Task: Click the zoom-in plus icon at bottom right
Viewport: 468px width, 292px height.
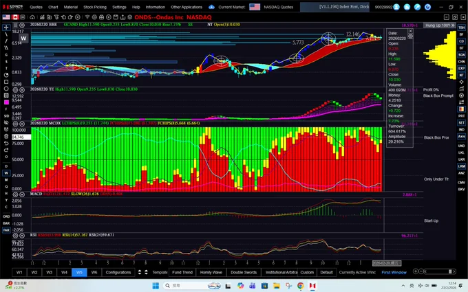Action: coord(416,271)
